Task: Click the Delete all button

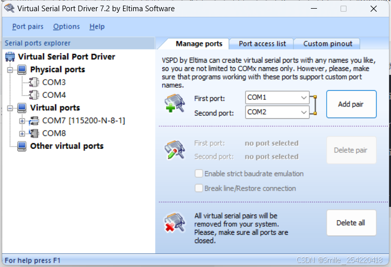Action: tap(351, 223)
